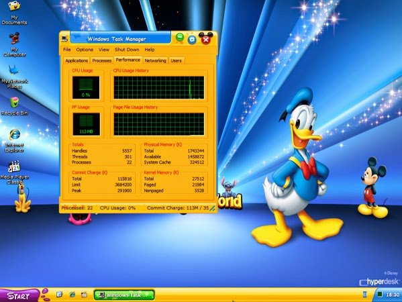Click Kernel Memory Nonpaged 5528
The image size is (402, 302).
pyautogui.click(x=199, y=191)
